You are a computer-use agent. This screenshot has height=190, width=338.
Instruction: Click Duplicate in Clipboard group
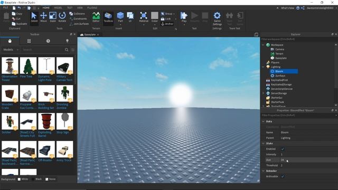point(20,24)
